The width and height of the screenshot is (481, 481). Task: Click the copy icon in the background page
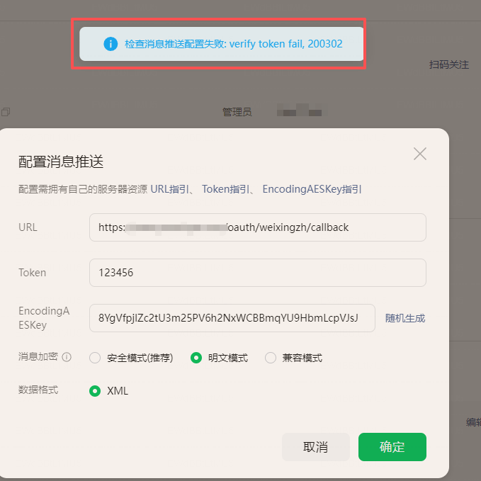click(6, 112)
